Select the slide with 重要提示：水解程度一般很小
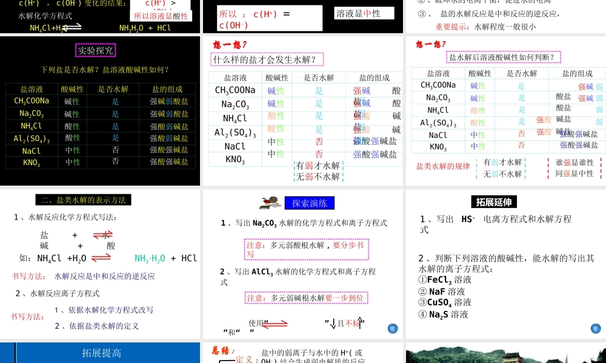The image size is (606, 363). click(506, 16)
